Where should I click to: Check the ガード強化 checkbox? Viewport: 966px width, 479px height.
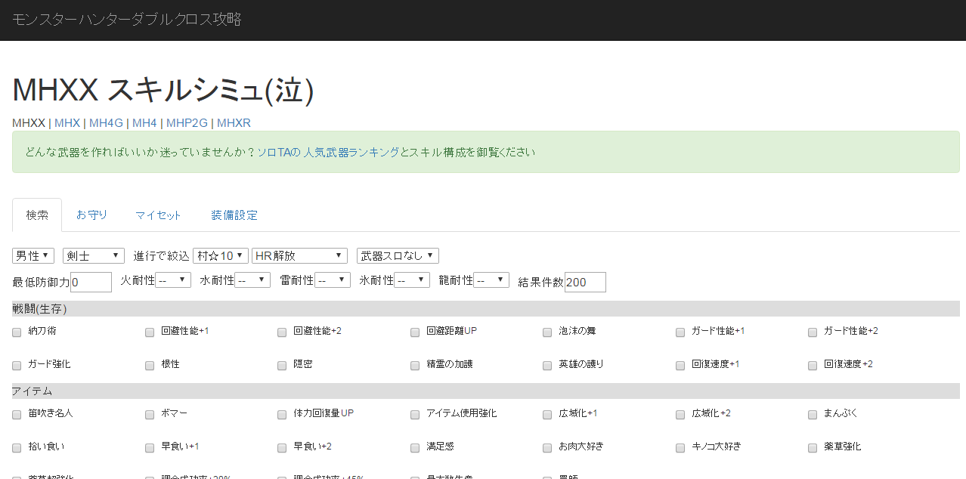pos(17,366)
